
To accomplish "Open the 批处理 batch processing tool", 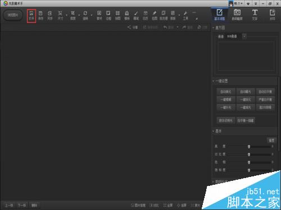I will (x=164, y=16).
